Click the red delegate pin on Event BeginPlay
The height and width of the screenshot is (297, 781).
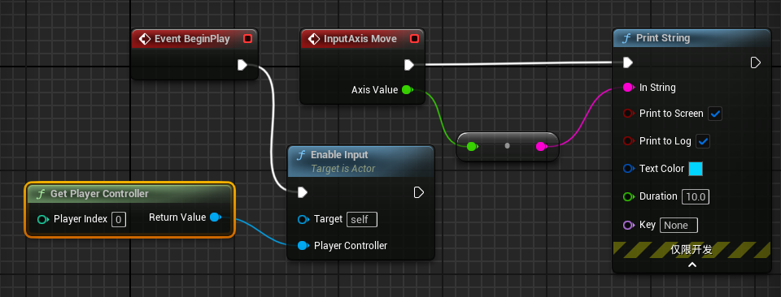point(247,39)
